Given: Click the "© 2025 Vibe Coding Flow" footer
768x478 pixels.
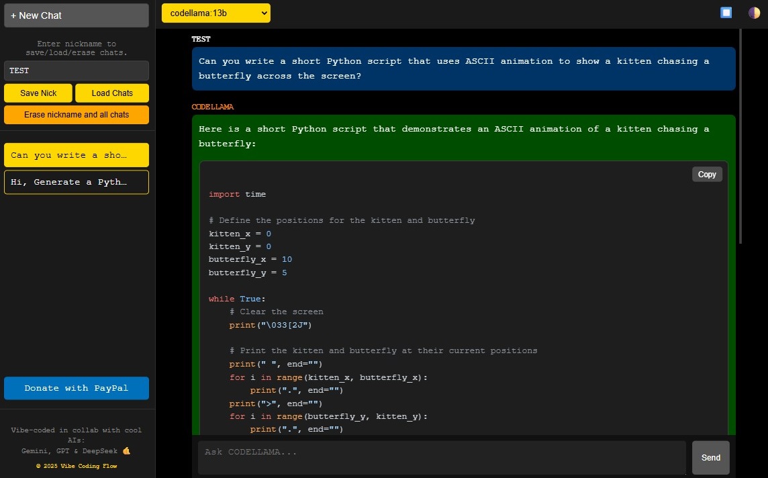Looking at the screenshot, I should [x=77, y=466].
